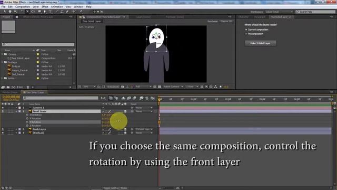The width and height of the screenshot is (337, 190).
Task: Enable frame blending for the composition
Action: coord(128,98)
